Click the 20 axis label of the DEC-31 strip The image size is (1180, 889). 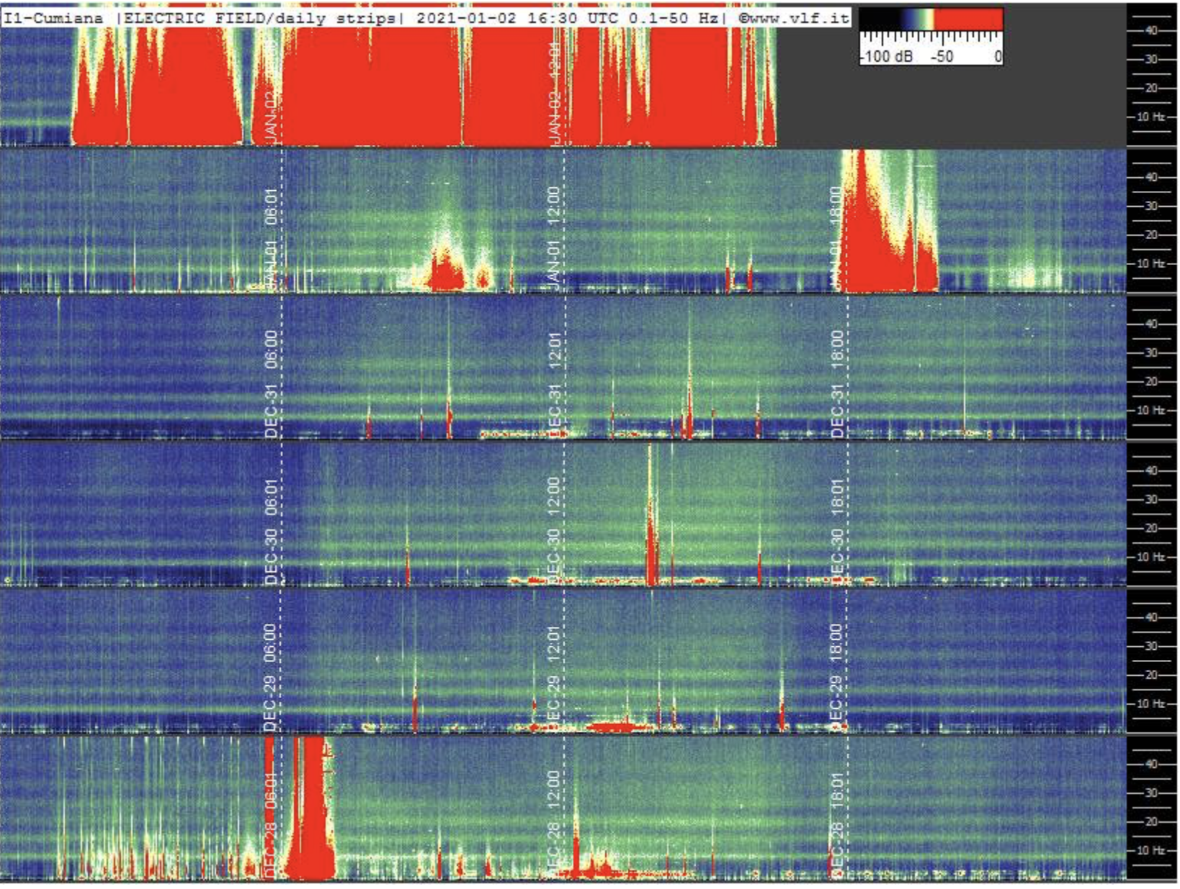(1151, 381)
